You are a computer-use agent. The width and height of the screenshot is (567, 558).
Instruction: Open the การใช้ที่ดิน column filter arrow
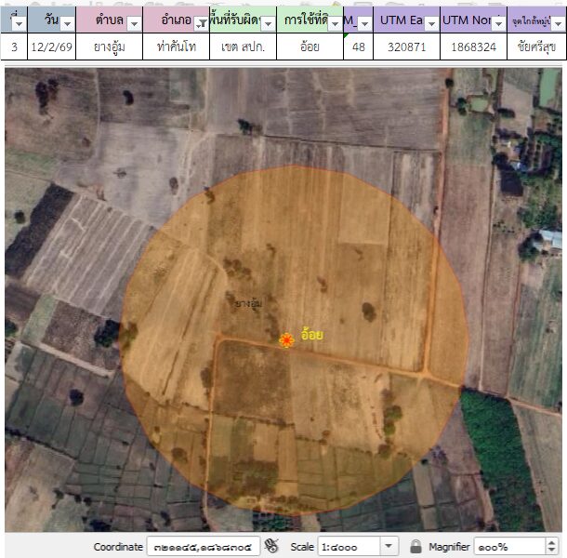click(334, 22)
